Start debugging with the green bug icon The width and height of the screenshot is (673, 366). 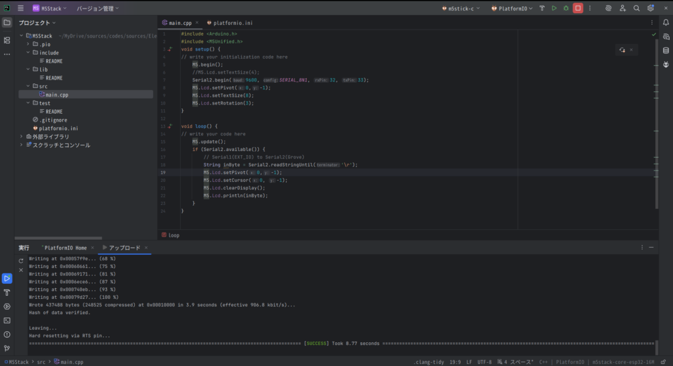[x=566, y=9]
